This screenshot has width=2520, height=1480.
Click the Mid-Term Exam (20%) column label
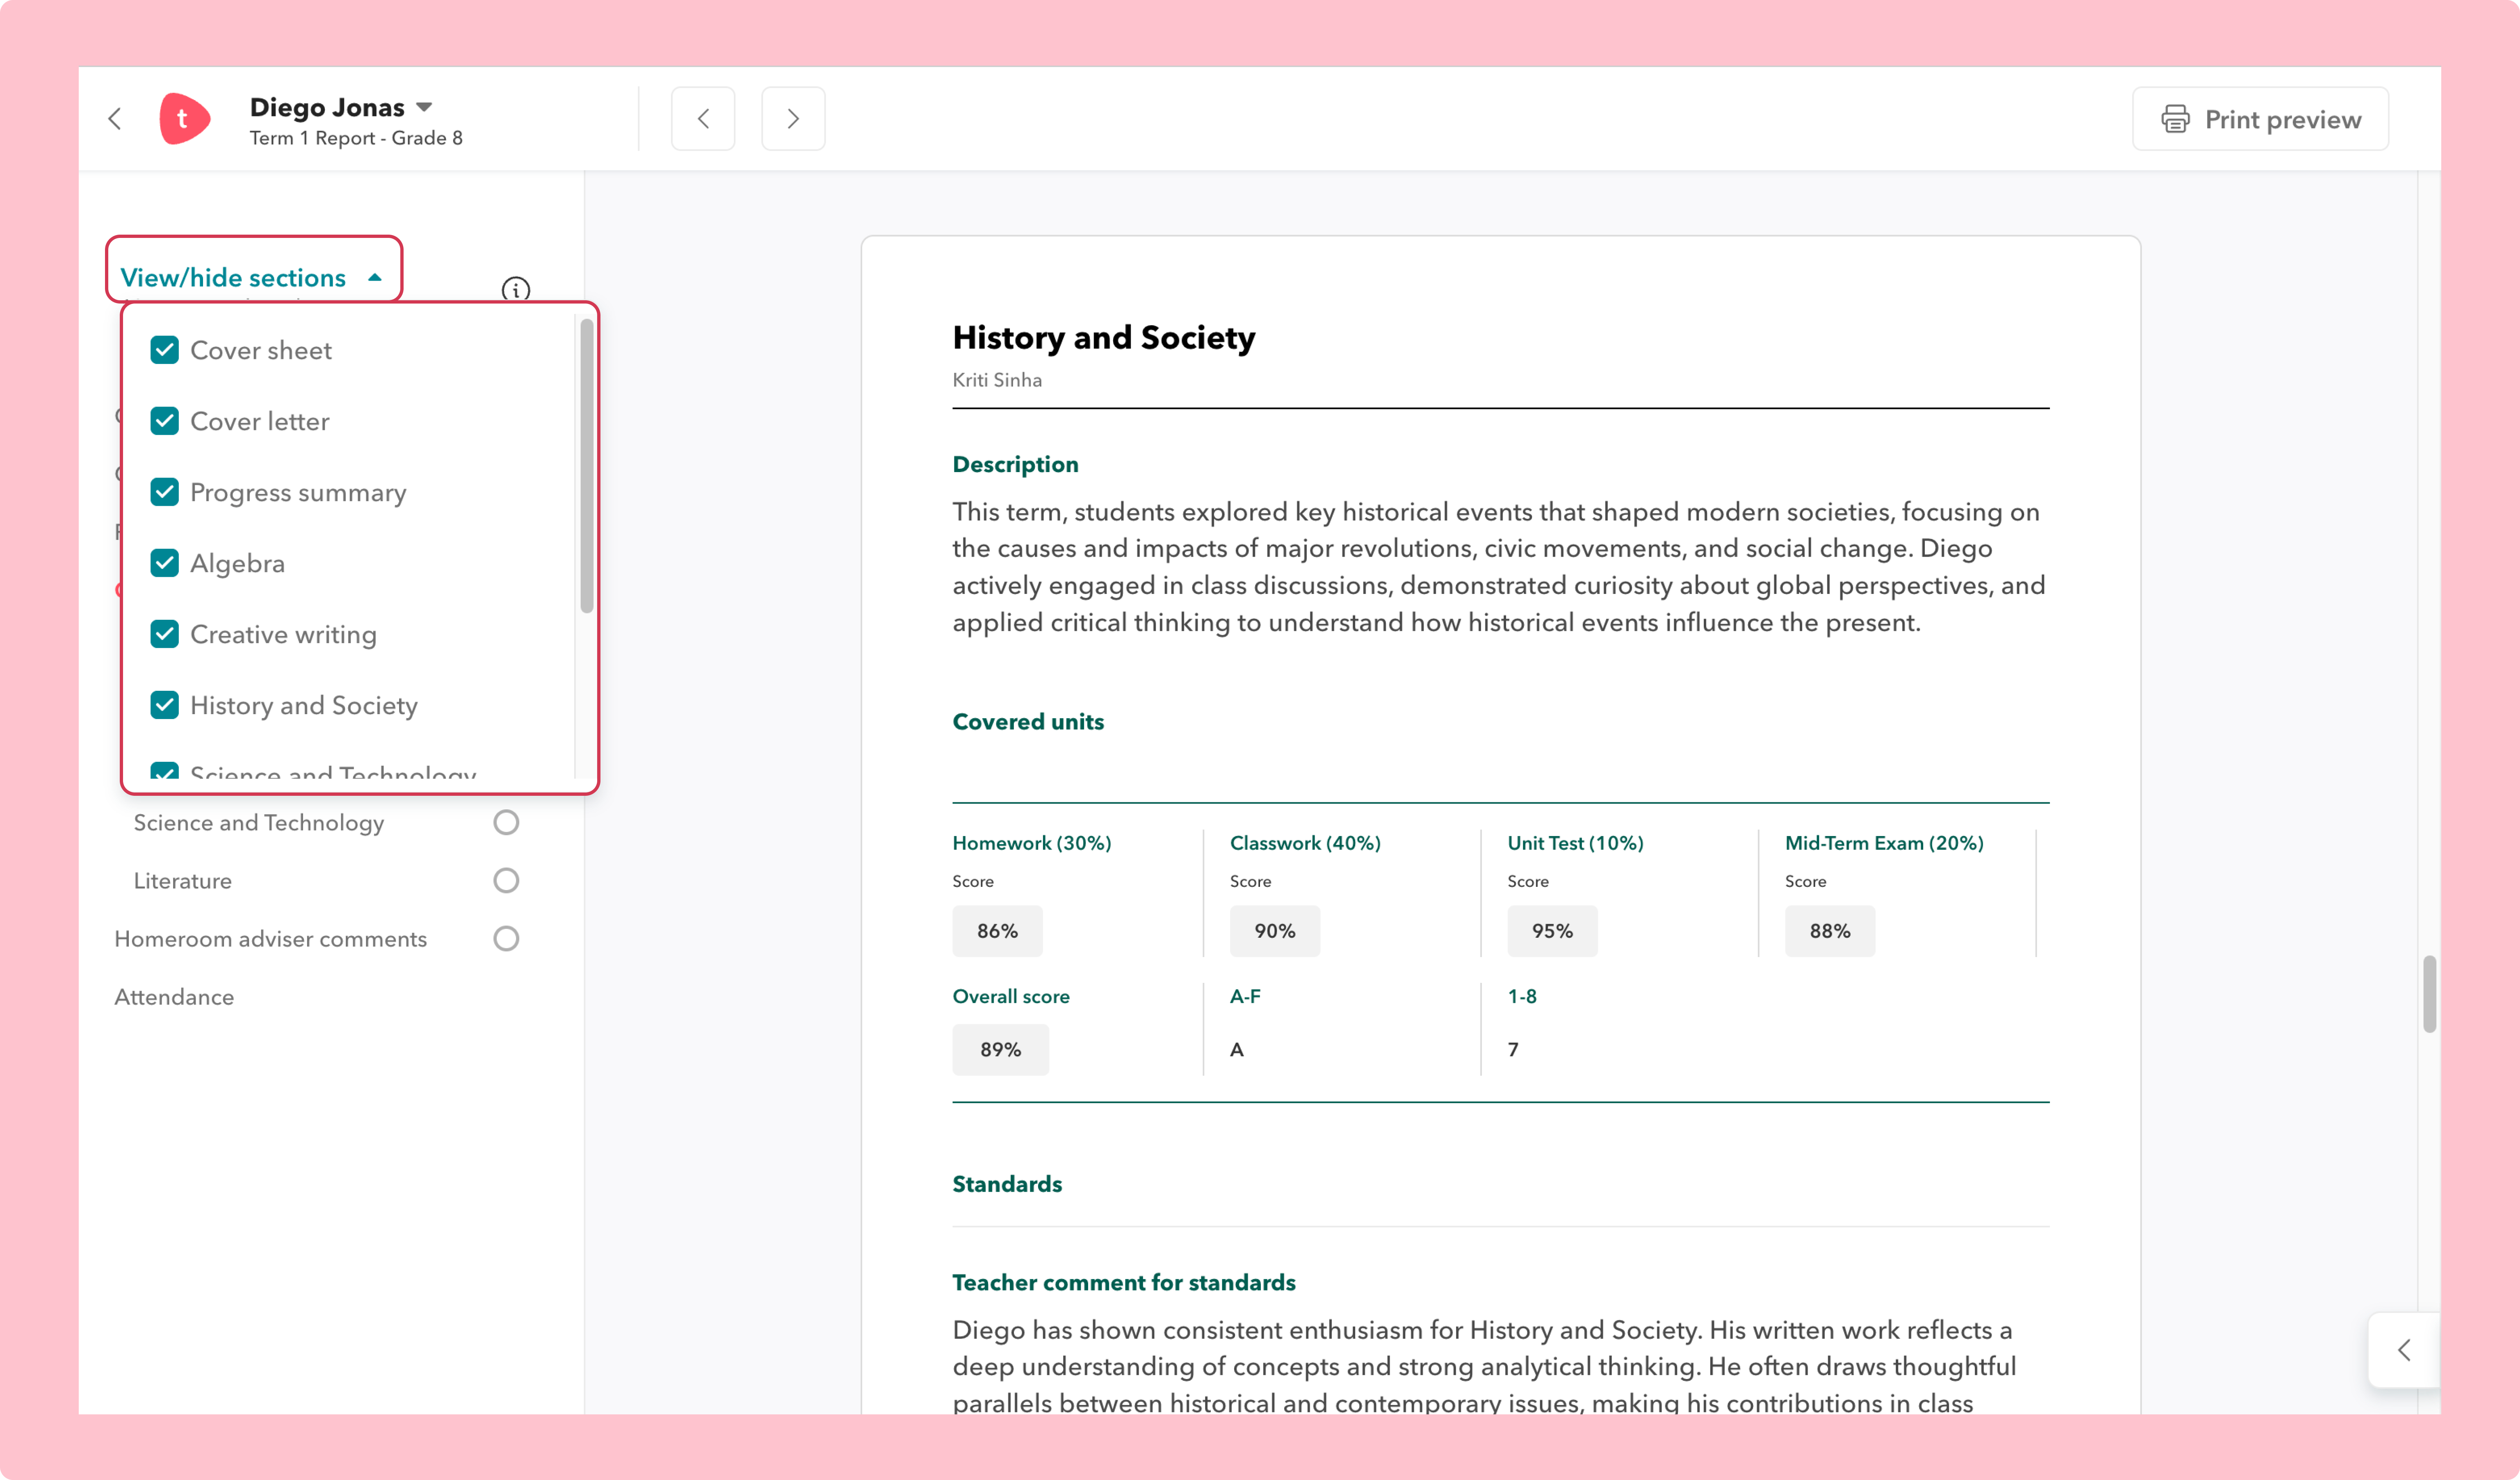coord(1884,843)
